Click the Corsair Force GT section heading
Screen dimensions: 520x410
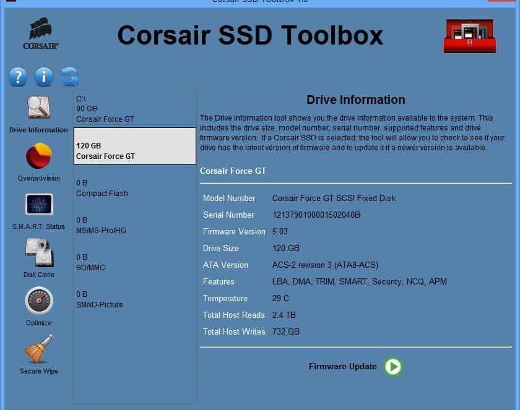pyautogui.click(x=233, y=171)
